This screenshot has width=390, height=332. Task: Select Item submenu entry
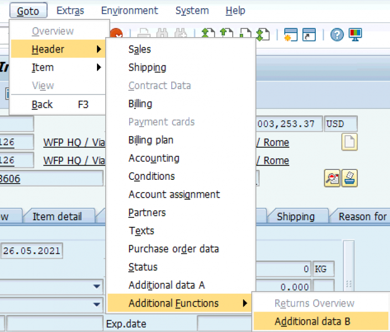point(58,68)
